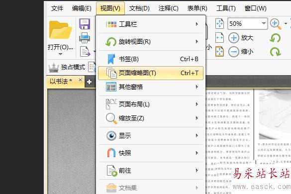The image size is (291, 194).
Task: Open the 编辑(E) menu
Action: click(82, 8)
